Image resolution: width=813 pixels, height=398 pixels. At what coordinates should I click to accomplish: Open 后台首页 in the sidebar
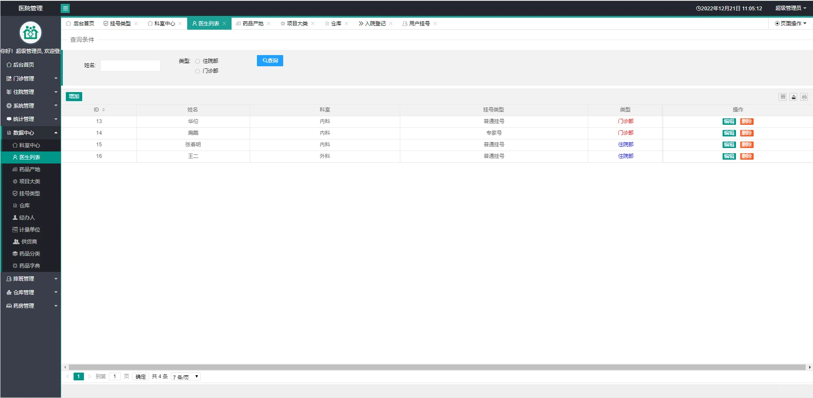pos(31,65)
